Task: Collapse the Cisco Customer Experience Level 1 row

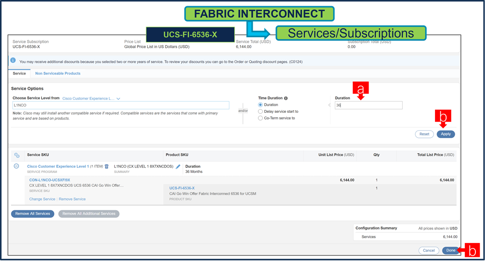Action: coord(16,166)
